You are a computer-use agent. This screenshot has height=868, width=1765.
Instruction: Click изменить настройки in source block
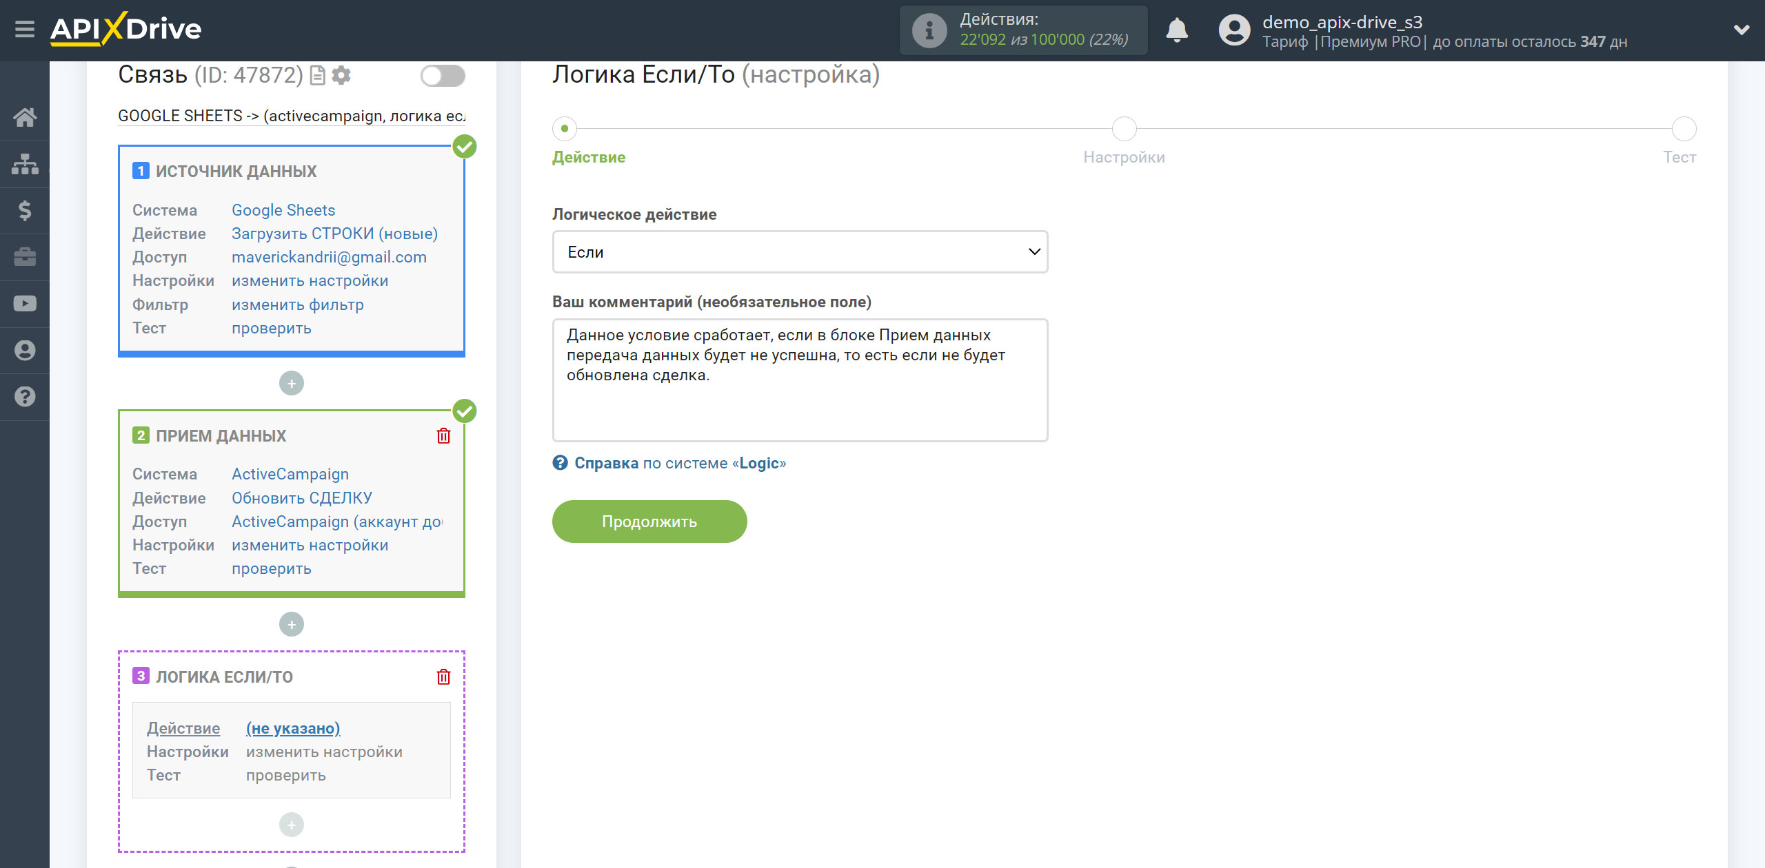(310, 280)
